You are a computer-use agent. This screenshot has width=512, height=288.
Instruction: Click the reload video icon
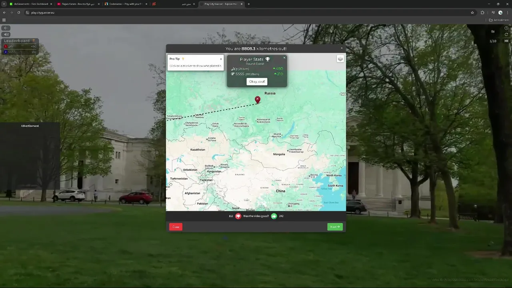tap(506, 34)
